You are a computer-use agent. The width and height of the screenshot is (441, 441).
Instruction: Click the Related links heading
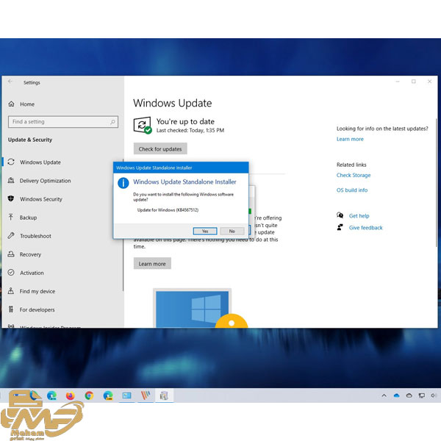click(351, 165)
